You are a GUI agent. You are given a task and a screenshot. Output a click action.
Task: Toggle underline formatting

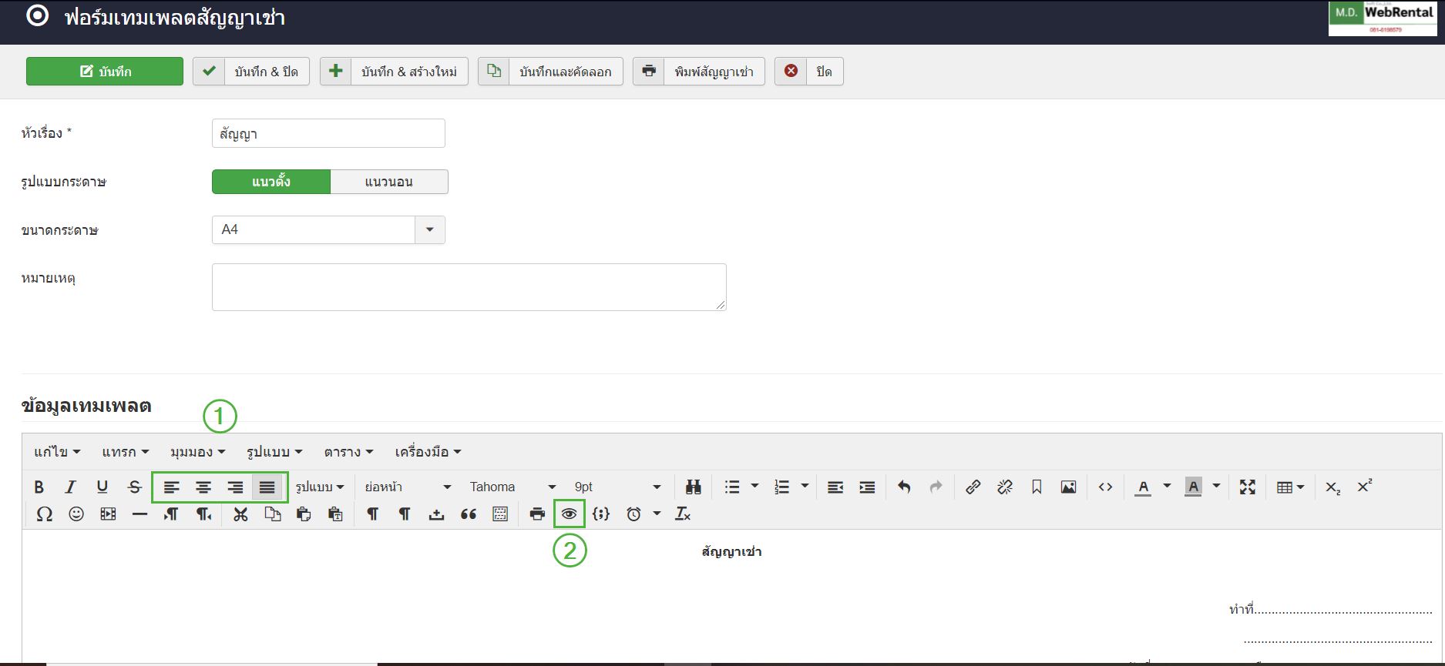tap(102, 487)
